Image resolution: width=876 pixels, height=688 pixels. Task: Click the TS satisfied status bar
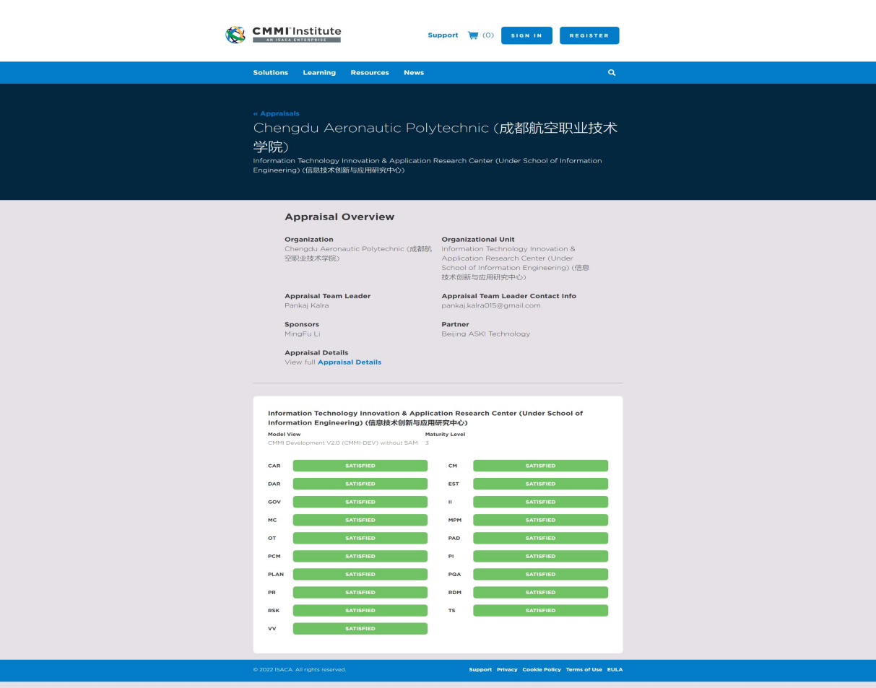pyautogui.click(x=540, y=610)
